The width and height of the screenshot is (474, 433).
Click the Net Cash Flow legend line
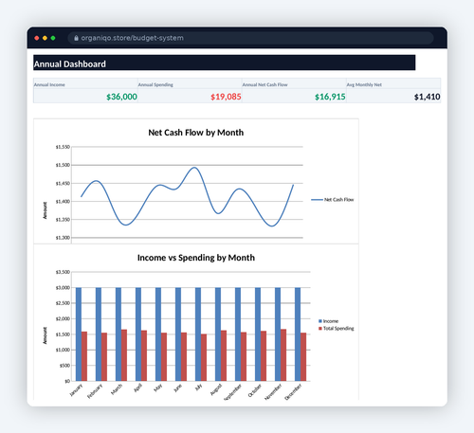point(317,200)
